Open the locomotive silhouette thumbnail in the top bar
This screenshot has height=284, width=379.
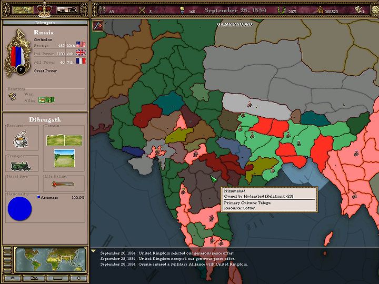pos(67,10)
